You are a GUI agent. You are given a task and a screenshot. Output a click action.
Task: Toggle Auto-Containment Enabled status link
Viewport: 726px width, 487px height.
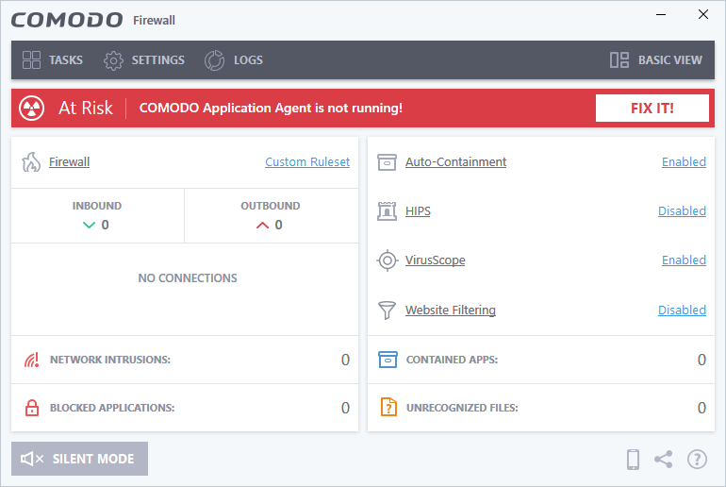tap(684, 162)
